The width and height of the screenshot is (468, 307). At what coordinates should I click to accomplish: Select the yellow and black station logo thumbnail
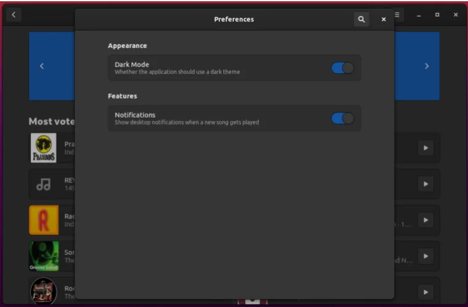click(44, 148)
